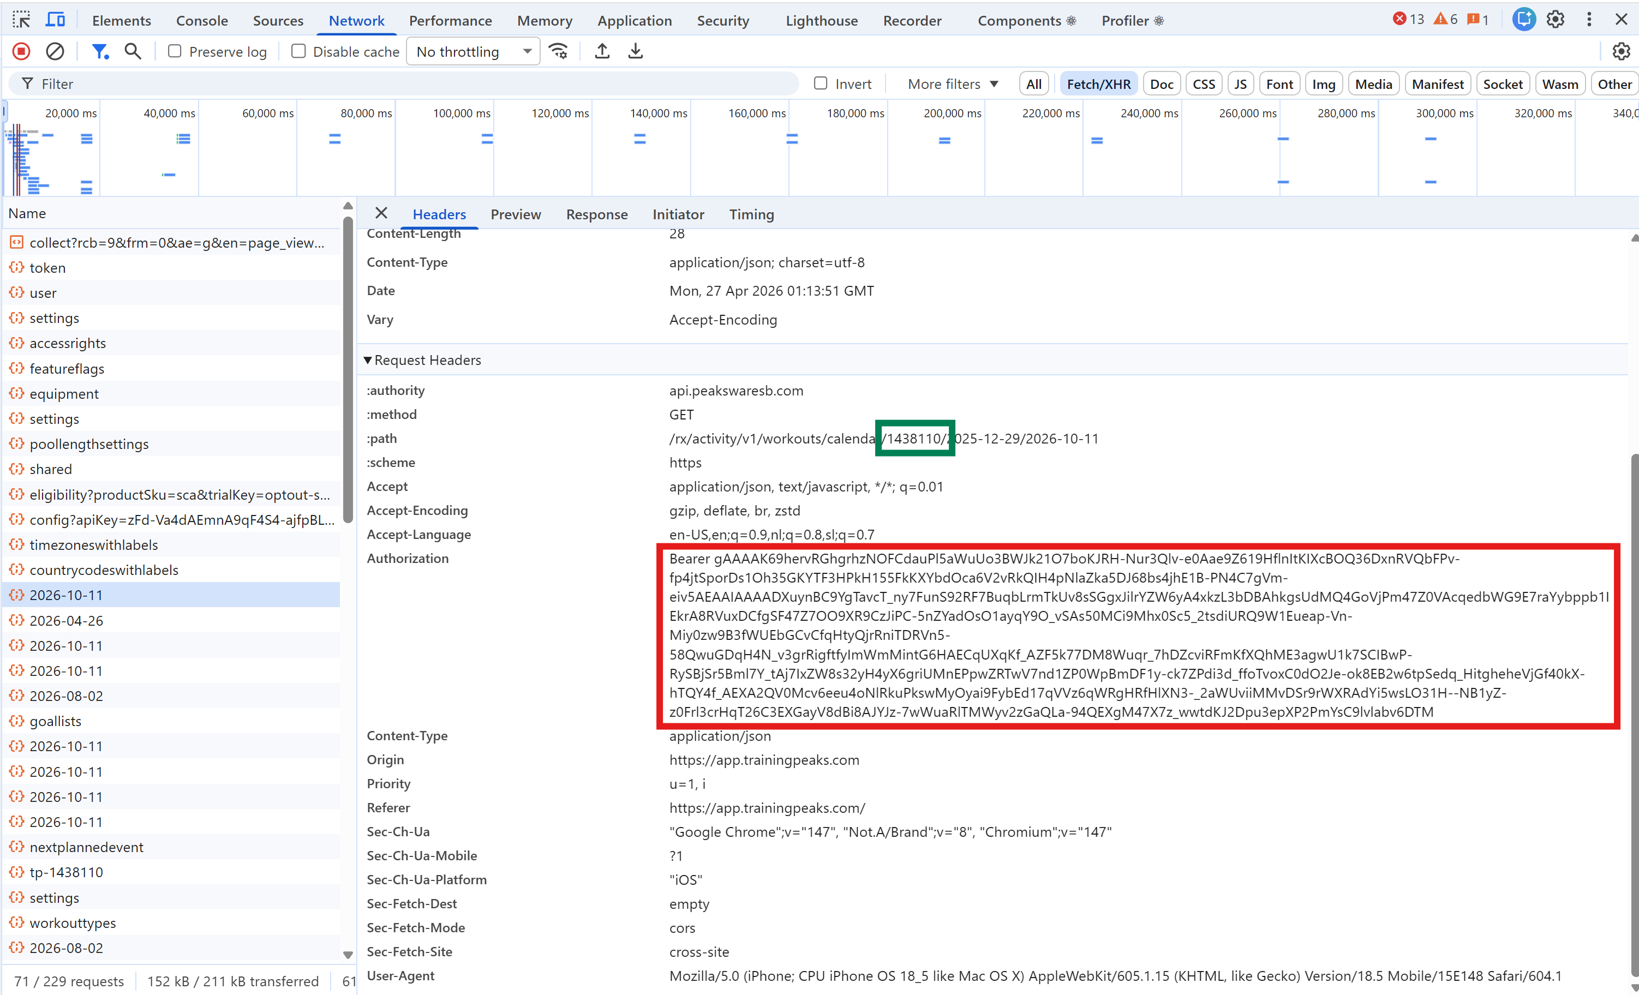Filter requests by Img
Image resolution: width=1639 pixels, height=995 pixels.
pyautogui.click(x=1323, y=83)
